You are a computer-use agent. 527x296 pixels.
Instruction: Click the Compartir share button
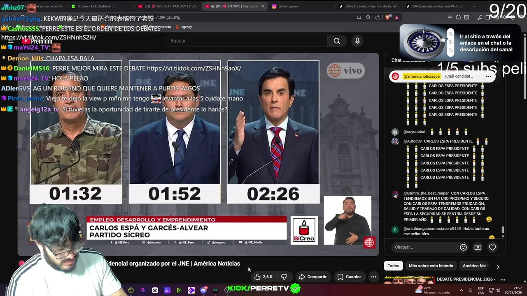tap(312, 277)
